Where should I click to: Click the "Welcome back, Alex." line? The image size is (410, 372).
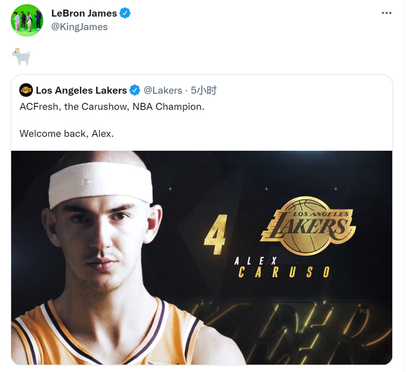coord(67,133)
